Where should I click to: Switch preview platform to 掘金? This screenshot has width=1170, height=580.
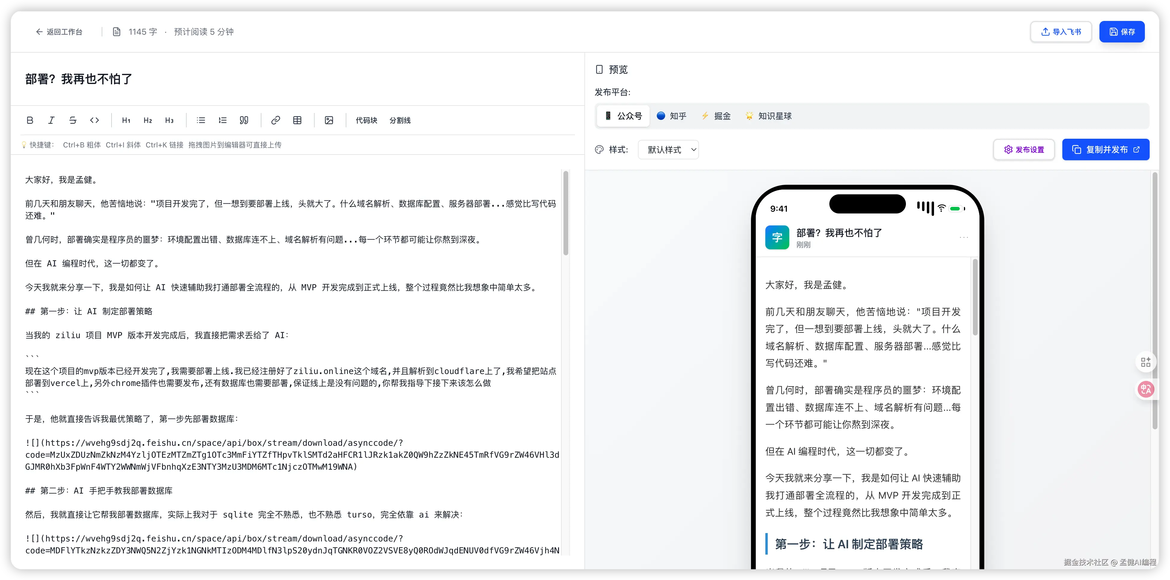[716, 116]
